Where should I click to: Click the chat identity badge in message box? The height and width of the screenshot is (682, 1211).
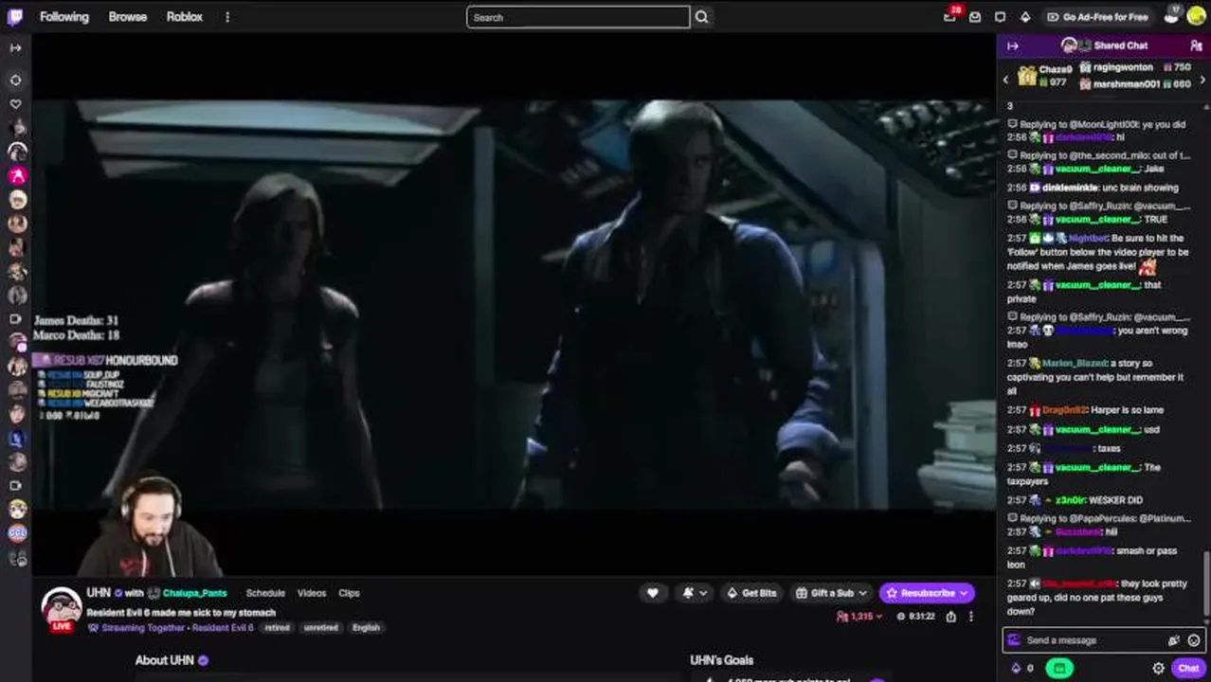[x=1014, y=640]
